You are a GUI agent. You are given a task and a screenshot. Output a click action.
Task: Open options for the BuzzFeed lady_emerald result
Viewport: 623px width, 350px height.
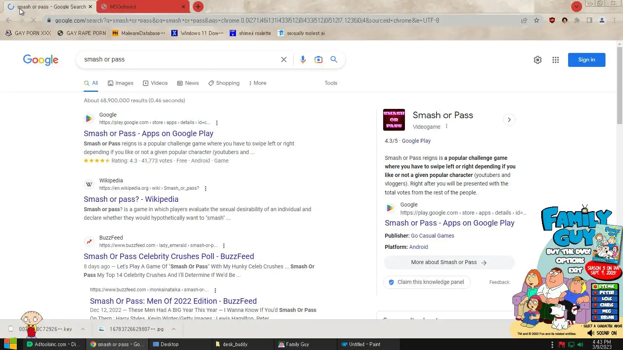pos(224,246)
